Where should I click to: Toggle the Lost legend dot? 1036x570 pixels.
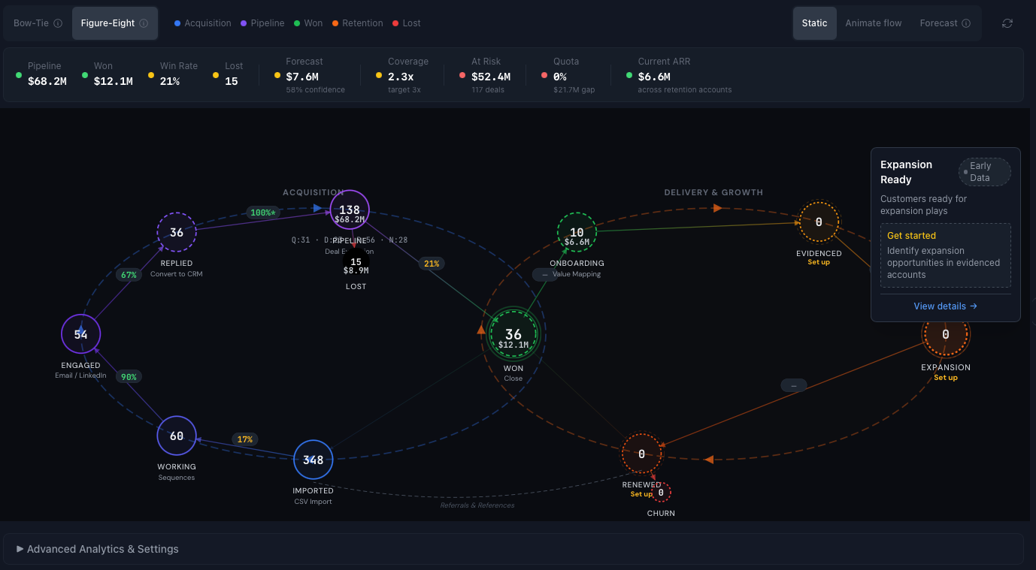point(394,23)
